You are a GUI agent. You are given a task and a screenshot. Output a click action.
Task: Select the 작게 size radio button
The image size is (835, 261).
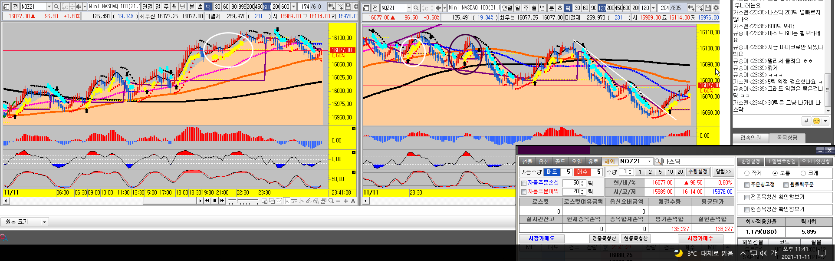coord(746,173)
